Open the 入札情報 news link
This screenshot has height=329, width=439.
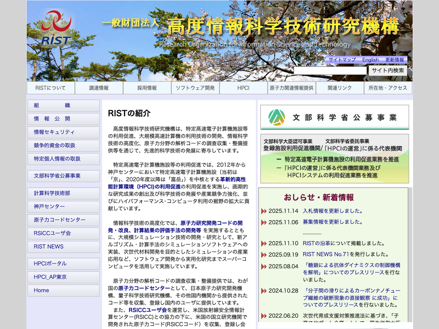[x=314, y=211]
